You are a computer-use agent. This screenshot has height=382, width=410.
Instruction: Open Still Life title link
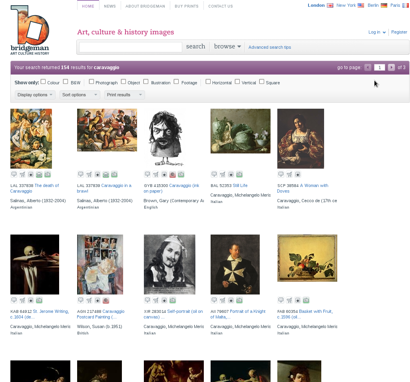tap(240, 186)
